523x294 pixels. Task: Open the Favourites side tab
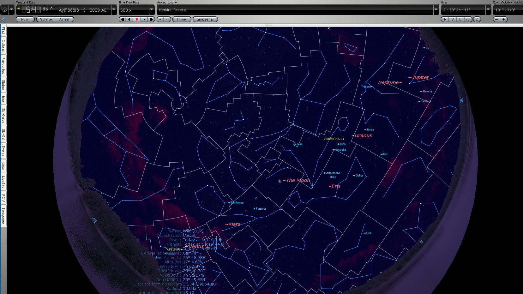3,65
